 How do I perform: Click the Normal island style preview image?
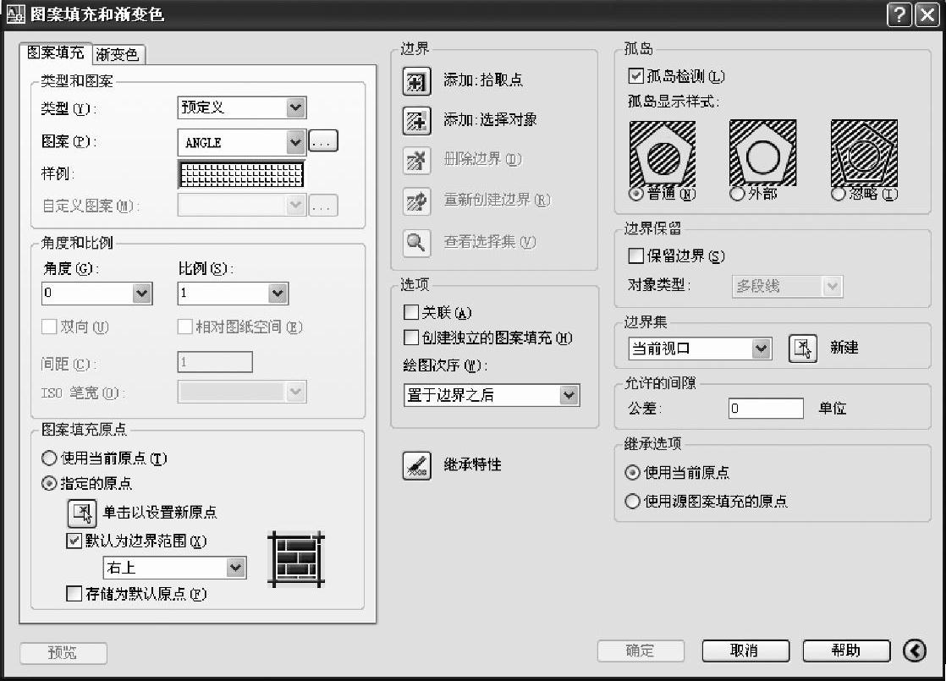click(662, 153)
